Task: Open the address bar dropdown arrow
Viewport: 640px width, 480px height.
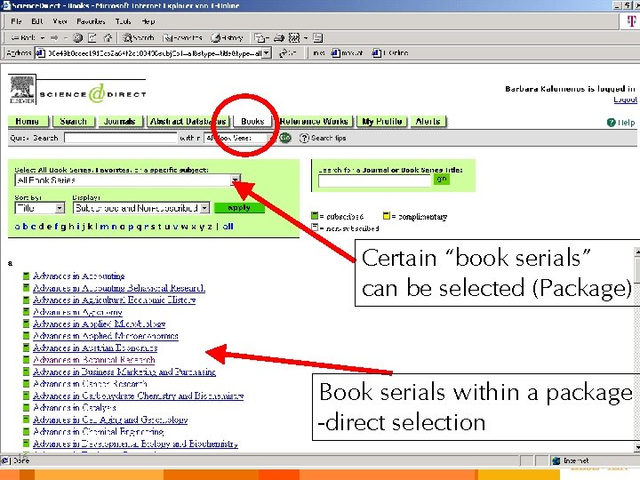Action: [267, 53]
